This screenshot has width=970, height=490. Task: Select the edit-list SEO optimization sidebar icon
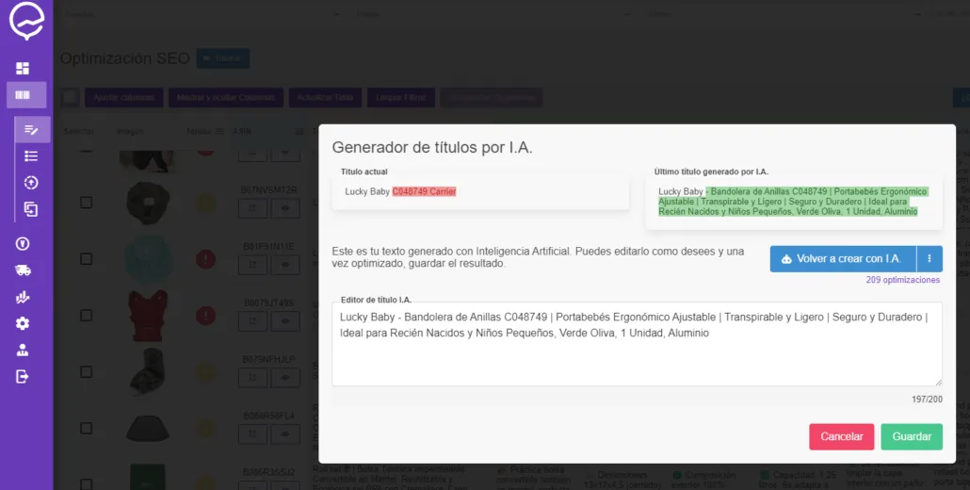click(31, 129)
